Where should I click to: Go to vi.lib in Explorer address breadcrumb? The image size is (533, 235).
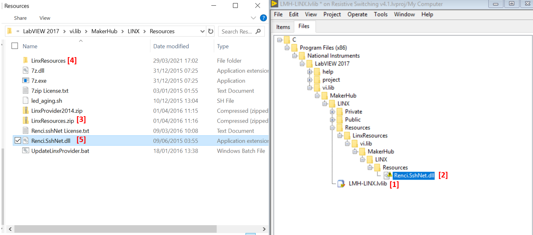tap(75, 31)
